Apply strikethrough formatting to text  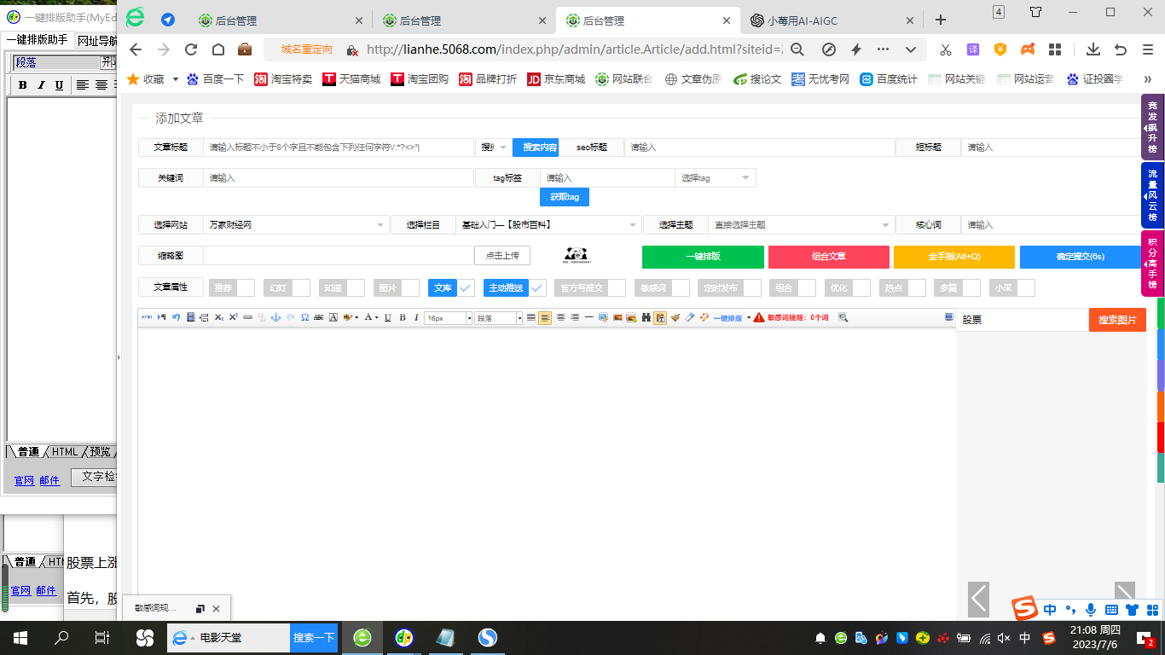click(319, 317)
